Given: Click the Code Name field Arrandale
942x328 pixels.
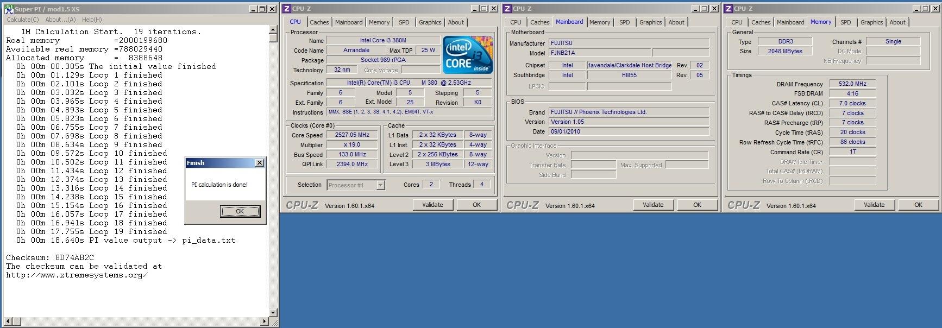Looking at the screenshot, I should 356,51.
